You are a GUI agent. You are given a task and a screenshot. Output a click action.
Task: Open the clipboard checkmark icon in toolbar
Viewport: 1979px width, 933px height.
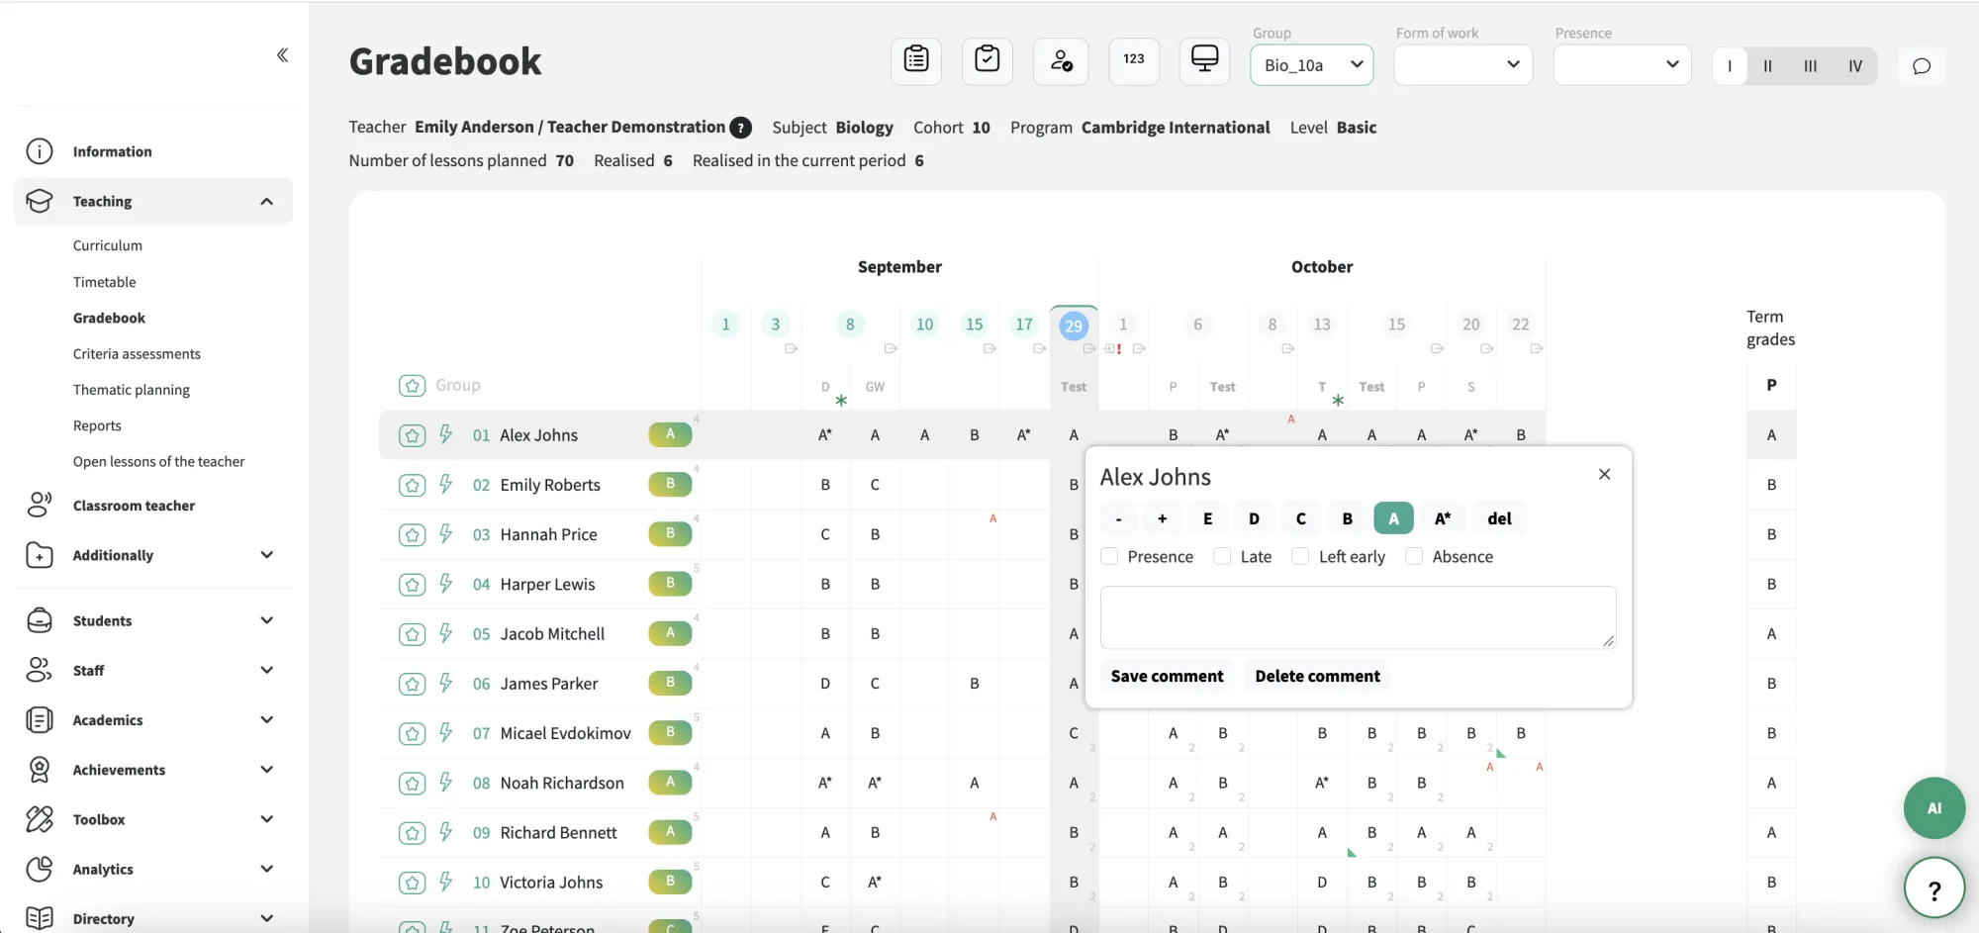(x=988, y=59)
